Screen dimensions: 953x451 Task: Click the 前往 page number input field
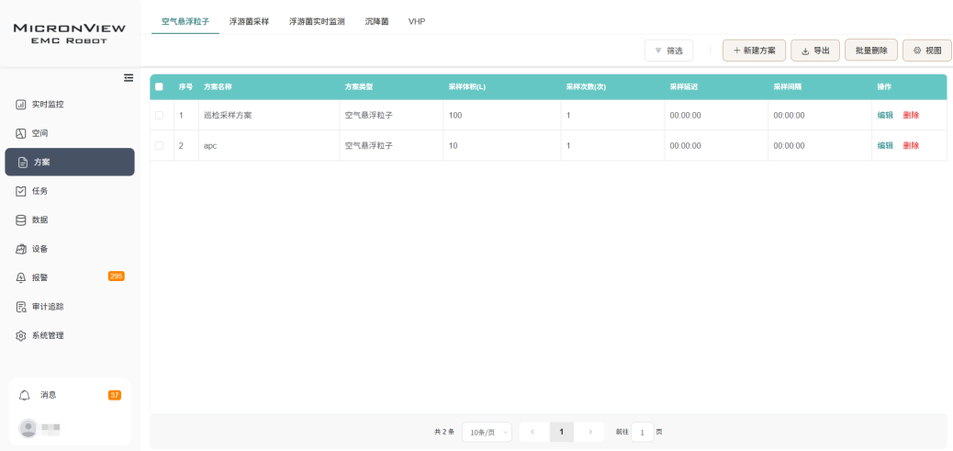click(x=643, y=432)
